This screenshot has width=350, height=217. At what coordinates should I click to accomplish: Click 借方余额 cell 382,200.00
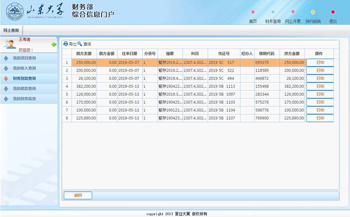(x=84, y=86)
